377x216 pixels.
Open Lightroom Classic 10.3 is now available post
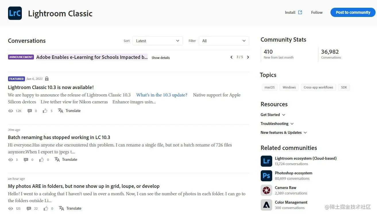pos(51,87)
